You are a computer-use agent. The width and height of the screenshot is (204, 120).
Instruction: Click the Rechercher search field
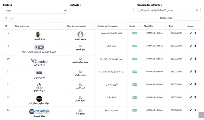pos(187,18)
